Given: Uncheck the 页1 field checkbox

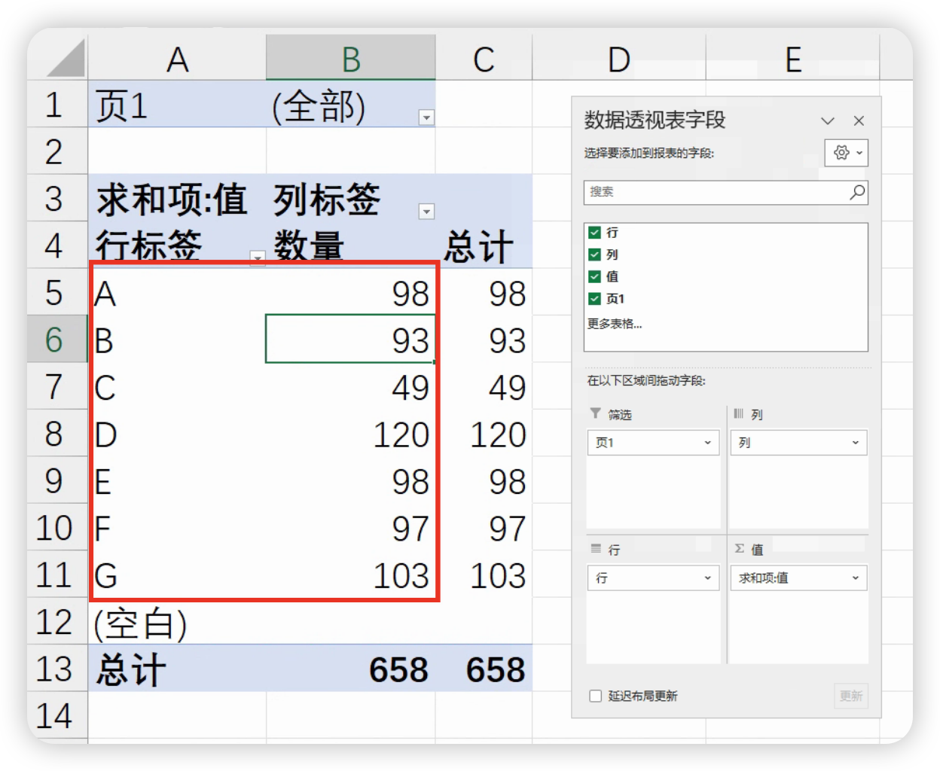Looking at the screenshot, I should point(595,298).
